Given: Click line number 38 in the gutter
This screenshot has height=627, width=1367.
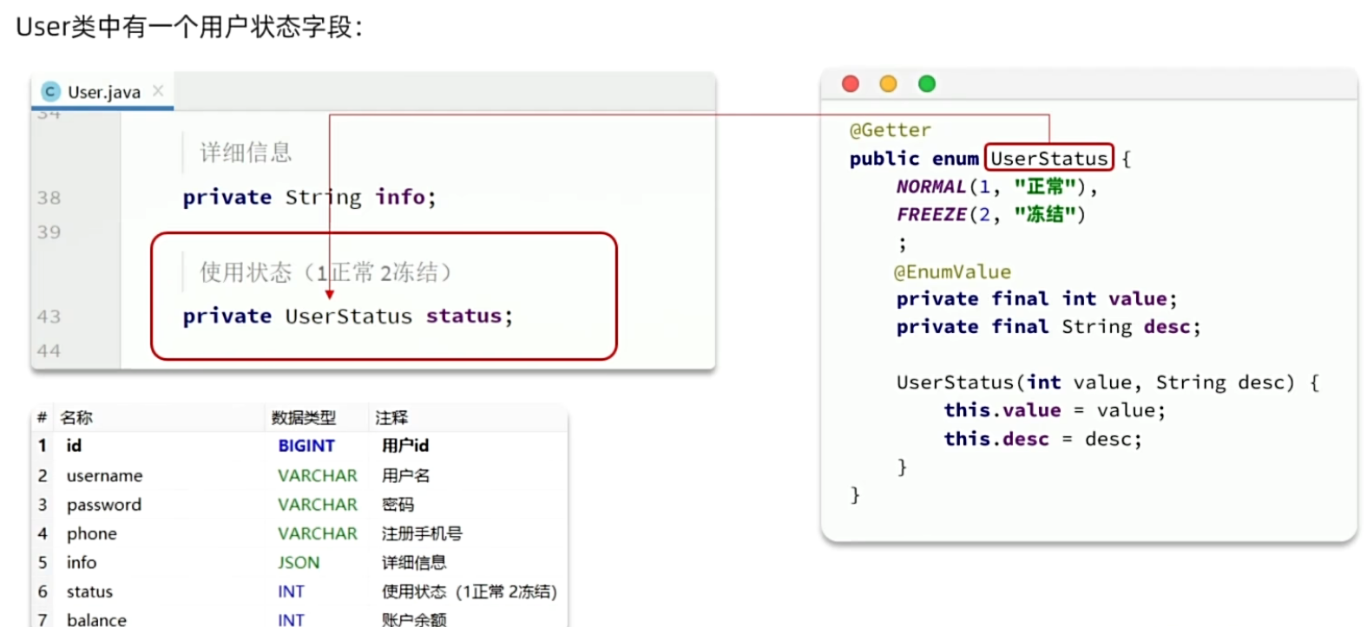Looking at the screenshot, I should (x=49, y=198).
